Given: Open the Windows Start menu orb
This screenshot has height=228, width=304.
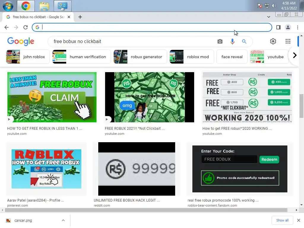Looking at the screenshot, I should (8, 6).
